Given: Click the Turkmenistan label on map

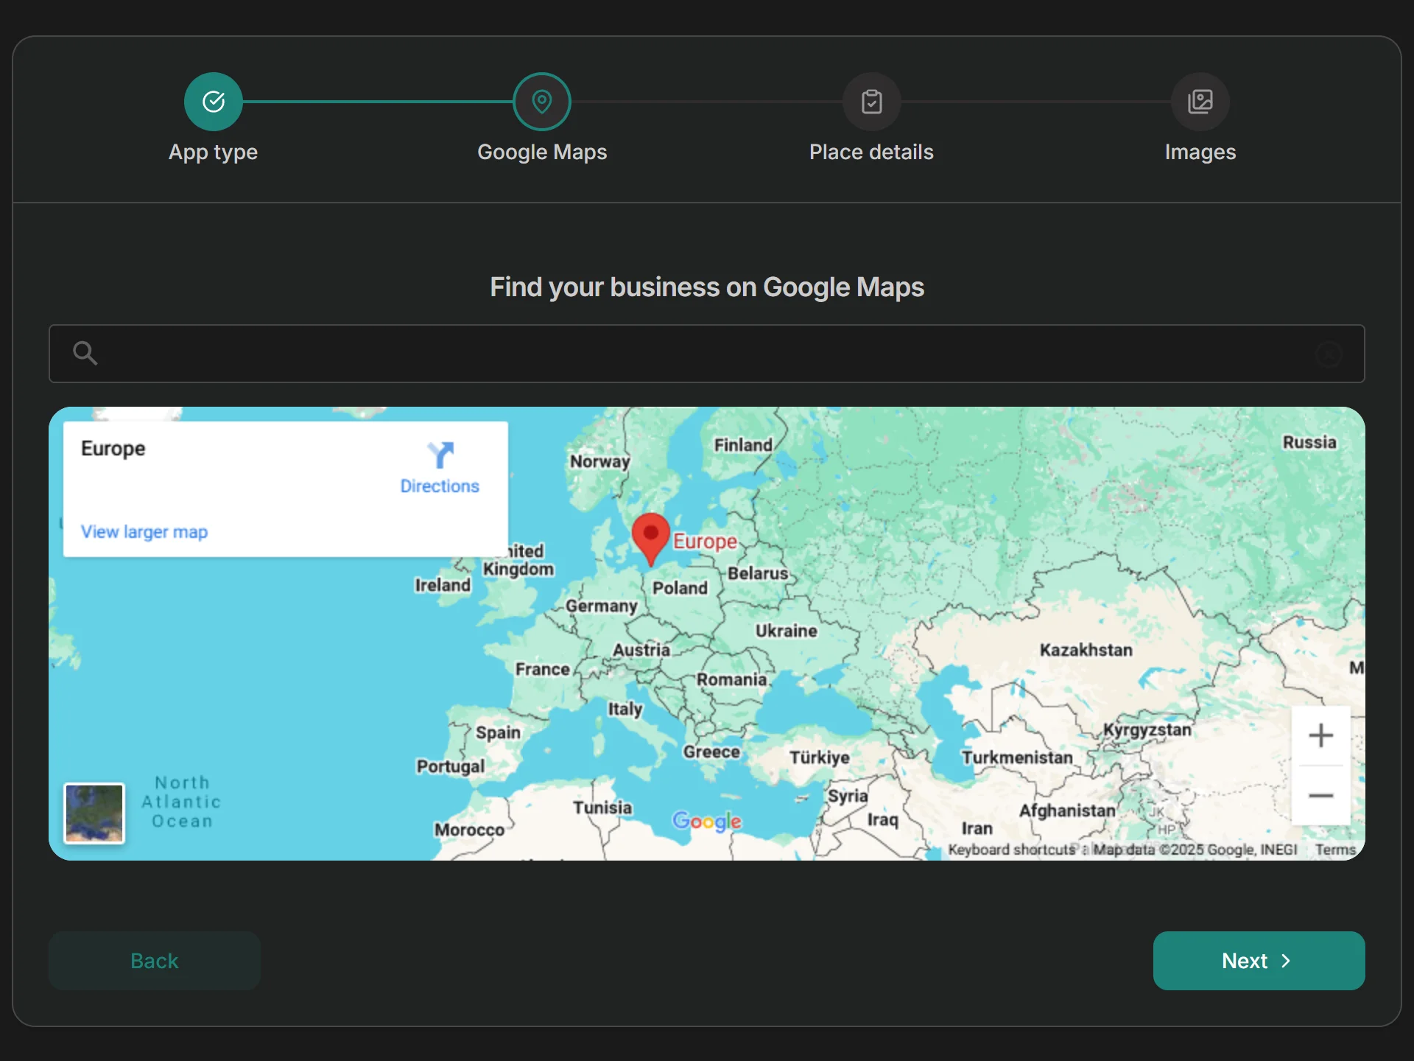Looking at the screenshot, I should (x=1018, y=757).
